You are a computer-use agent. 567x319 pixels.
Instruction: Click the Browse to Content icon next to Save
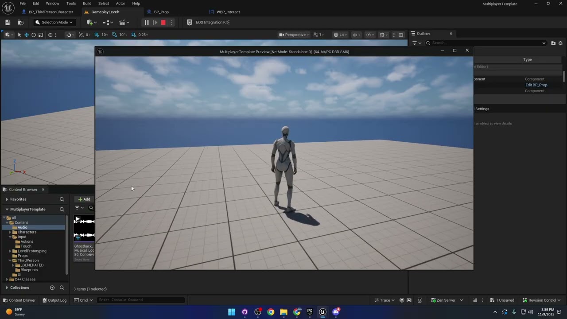click(20, 22)
